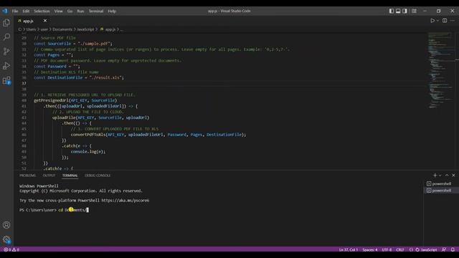This screenshot has width=459, height=258.
Task: Select the second powershell terminal entry
Action: 441,191
